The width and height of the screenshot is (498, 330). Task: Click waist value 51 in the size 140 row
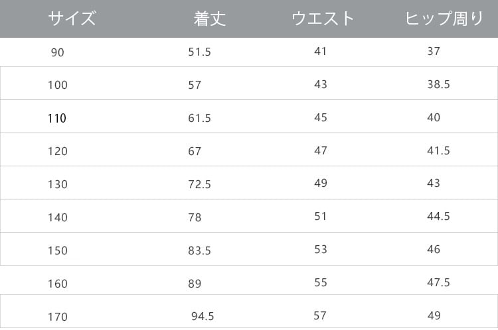click(321, 216)
